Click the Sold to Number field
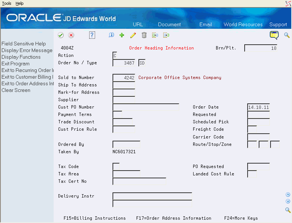292x223 pixels. click(124, 78)
